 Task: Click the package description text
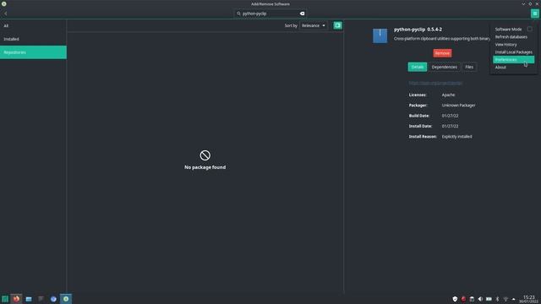[442, 39]
